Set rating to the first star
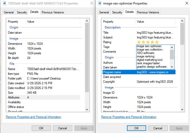The height and width of the screenshot is (133, 190). point(139,42)
